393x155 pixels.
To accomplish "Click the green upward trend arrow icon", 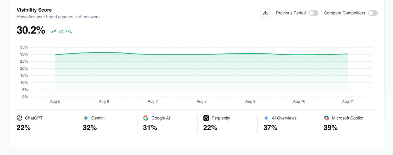I will pyautogui.click(x=54, y=32).
